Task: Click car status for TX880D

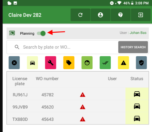Action: (137, 119)
